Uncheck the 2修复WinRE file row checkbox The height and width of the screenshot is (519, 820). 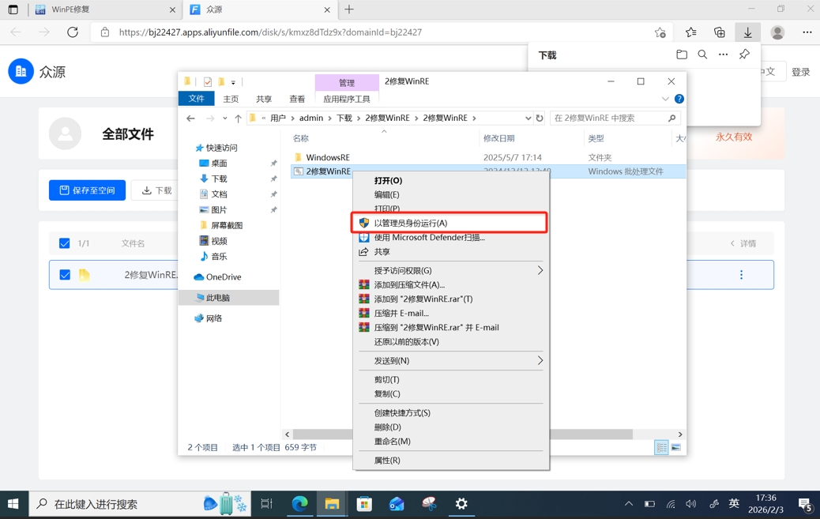(x=65, y=275)
